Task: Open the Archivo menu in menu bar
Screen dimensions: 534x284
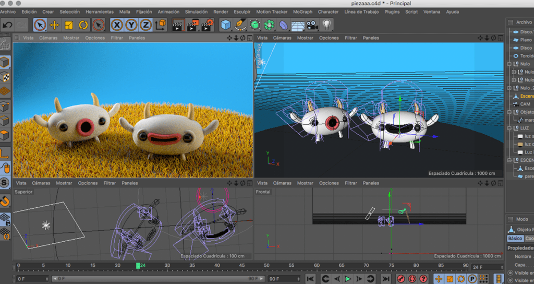Action: point(8,11)
